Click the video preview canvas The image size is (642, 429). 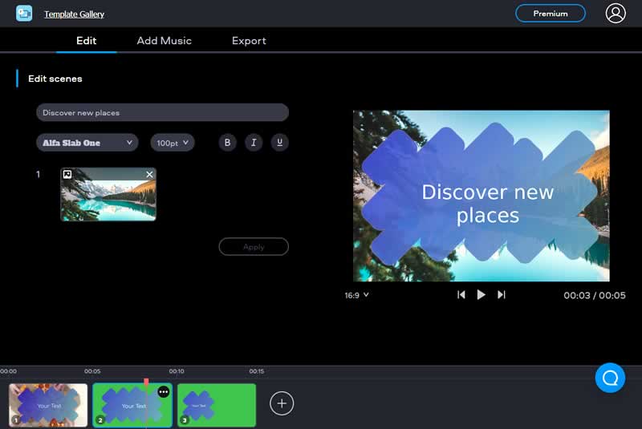(481, 196)
